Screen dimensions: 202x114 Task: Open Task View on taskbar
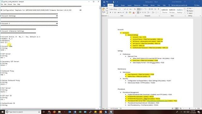point(44,112)
